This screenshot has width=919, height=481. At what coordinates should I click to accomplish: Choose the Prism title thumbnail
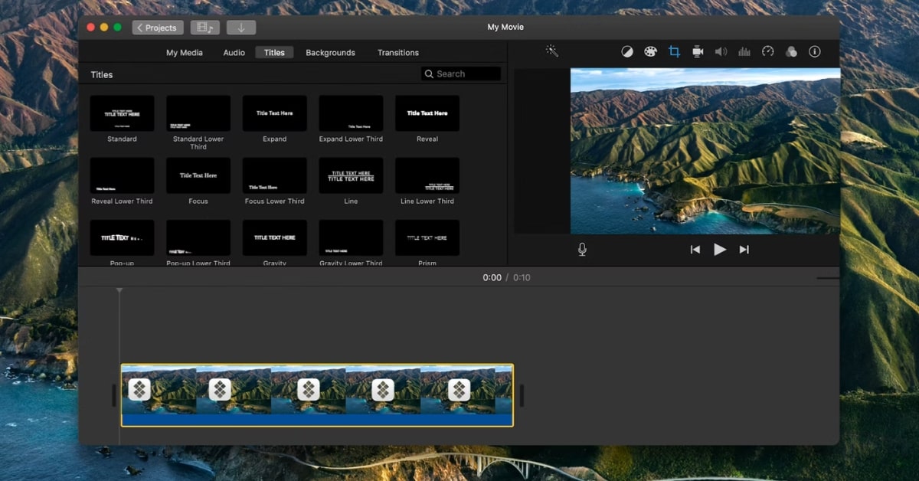point(427,237)
